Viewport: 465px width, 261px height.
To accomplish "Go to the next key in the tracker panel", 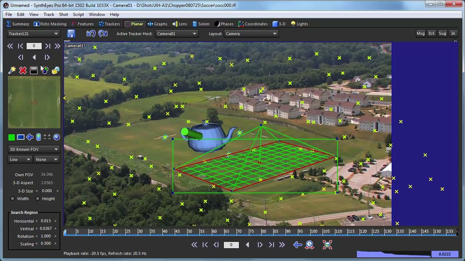I will click(48, 46).
